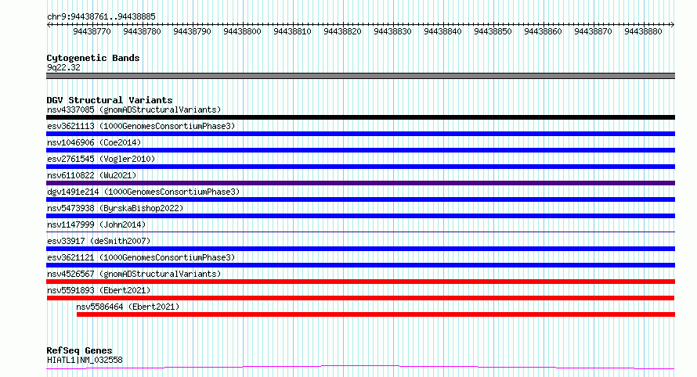Viewport: 697px width, 377px height.
Task: Click the 94438830 ruler tick label
Action: point(392,31)
